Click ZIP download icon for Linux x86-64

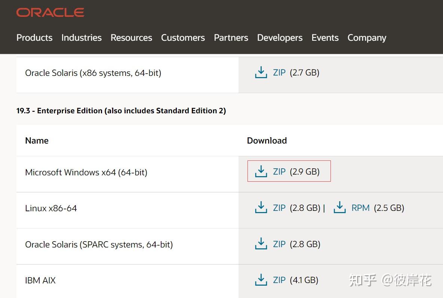pos(261,208)
